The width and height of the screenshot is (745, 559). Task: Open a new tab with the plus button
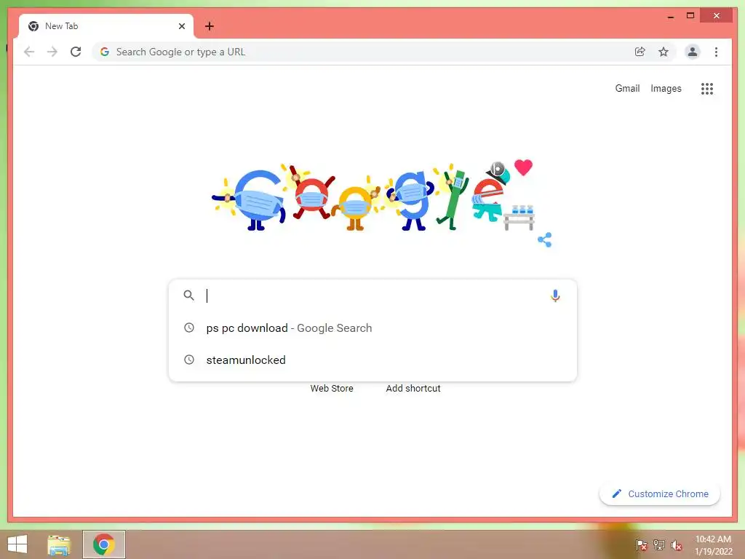(209, 26)
